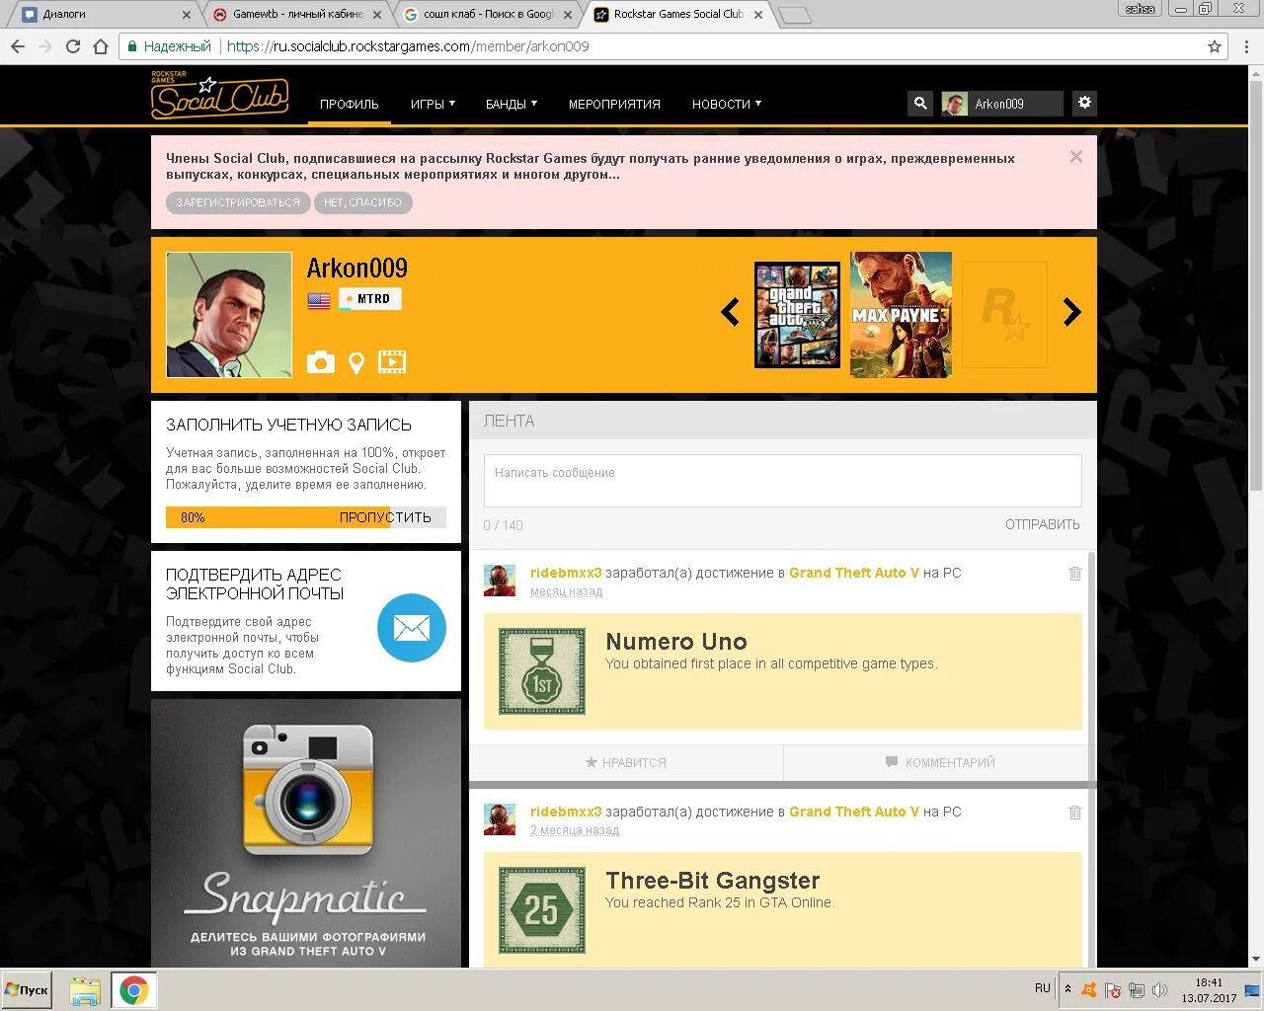Click ridebmxx3 avatar on Numero Uno post

click(500, 581)
